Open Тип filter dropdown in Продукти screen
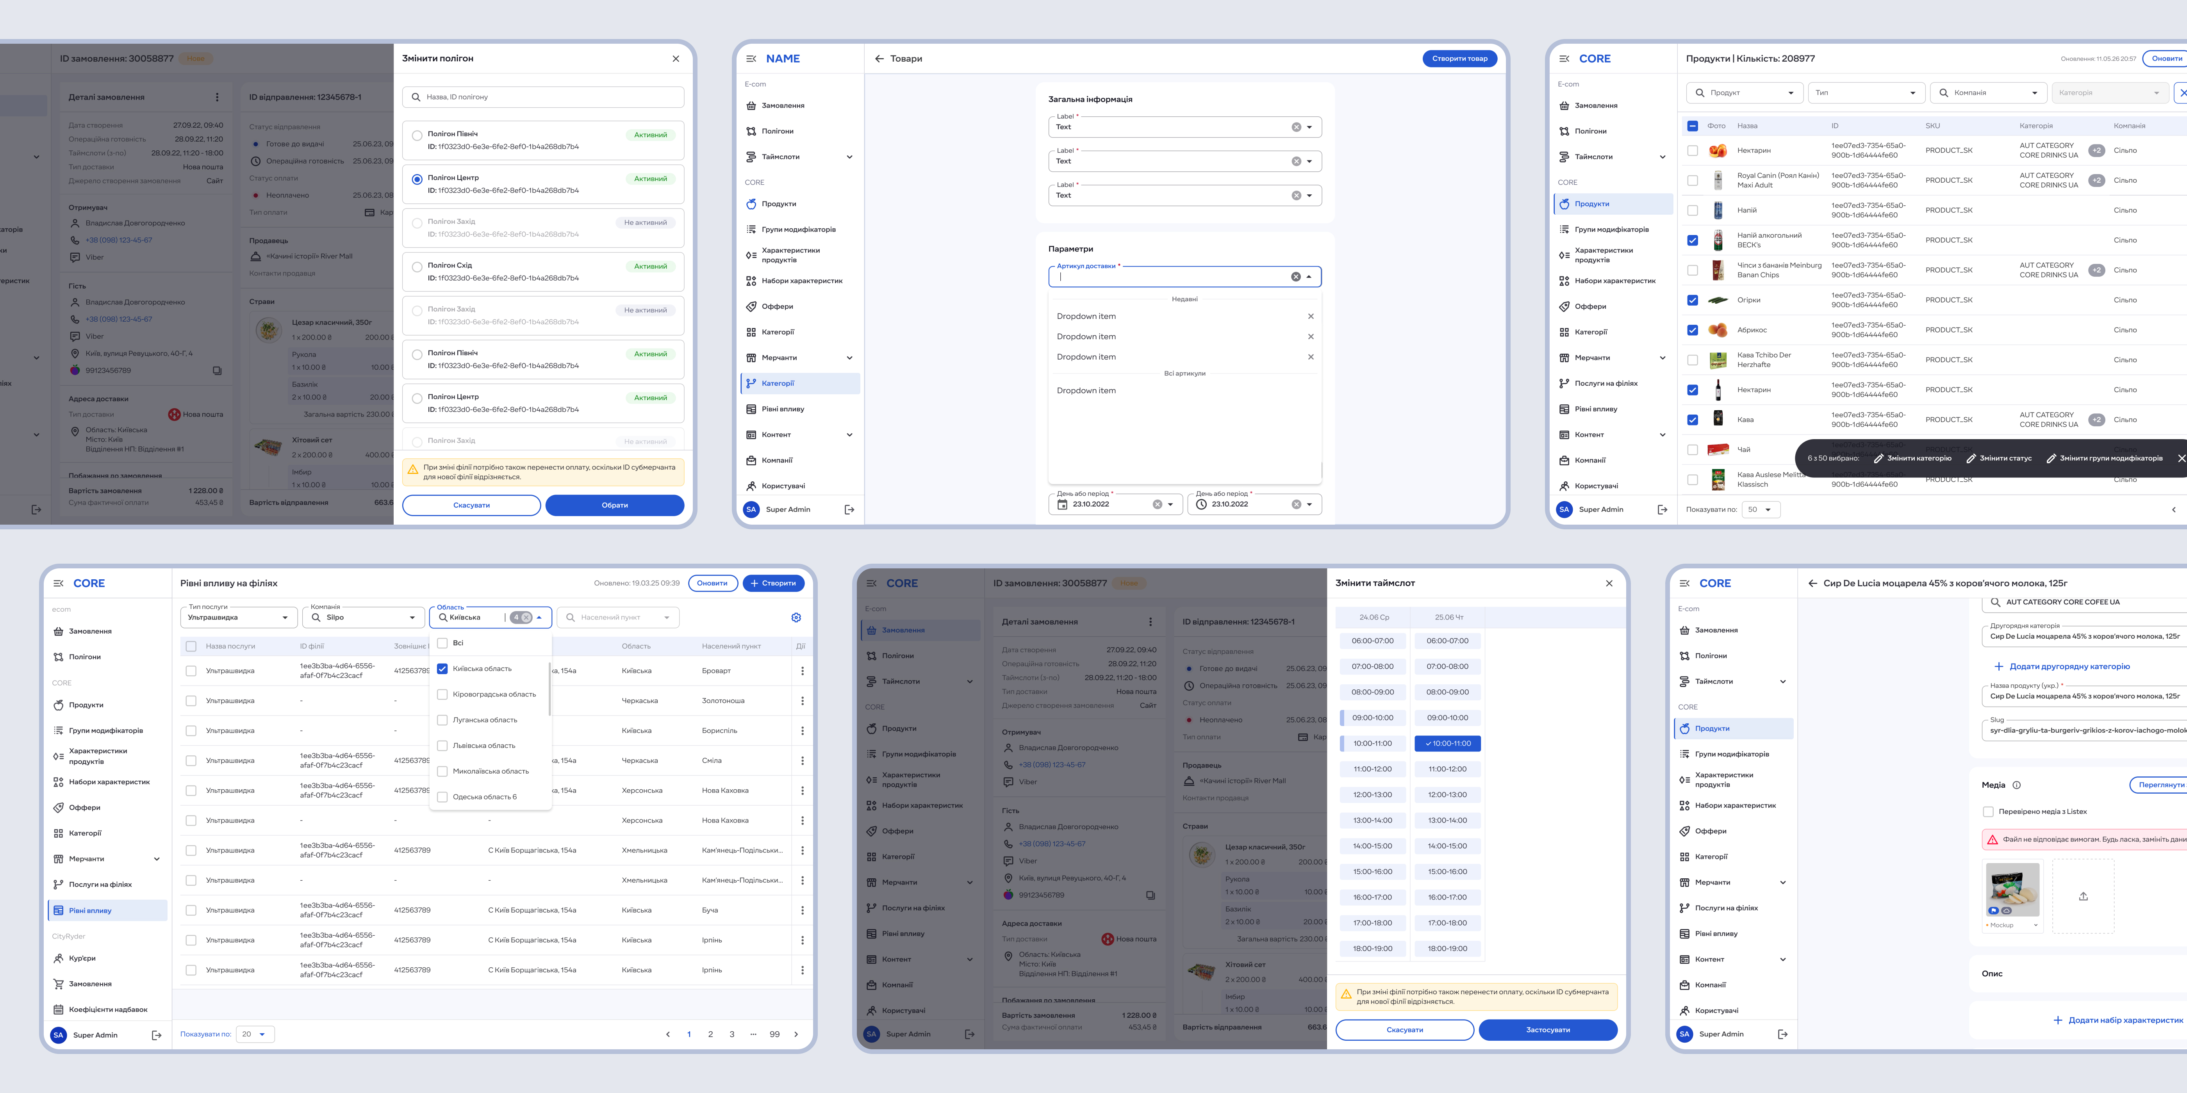Viewport: 2187px width, 1093px height. click(1865, 93)
